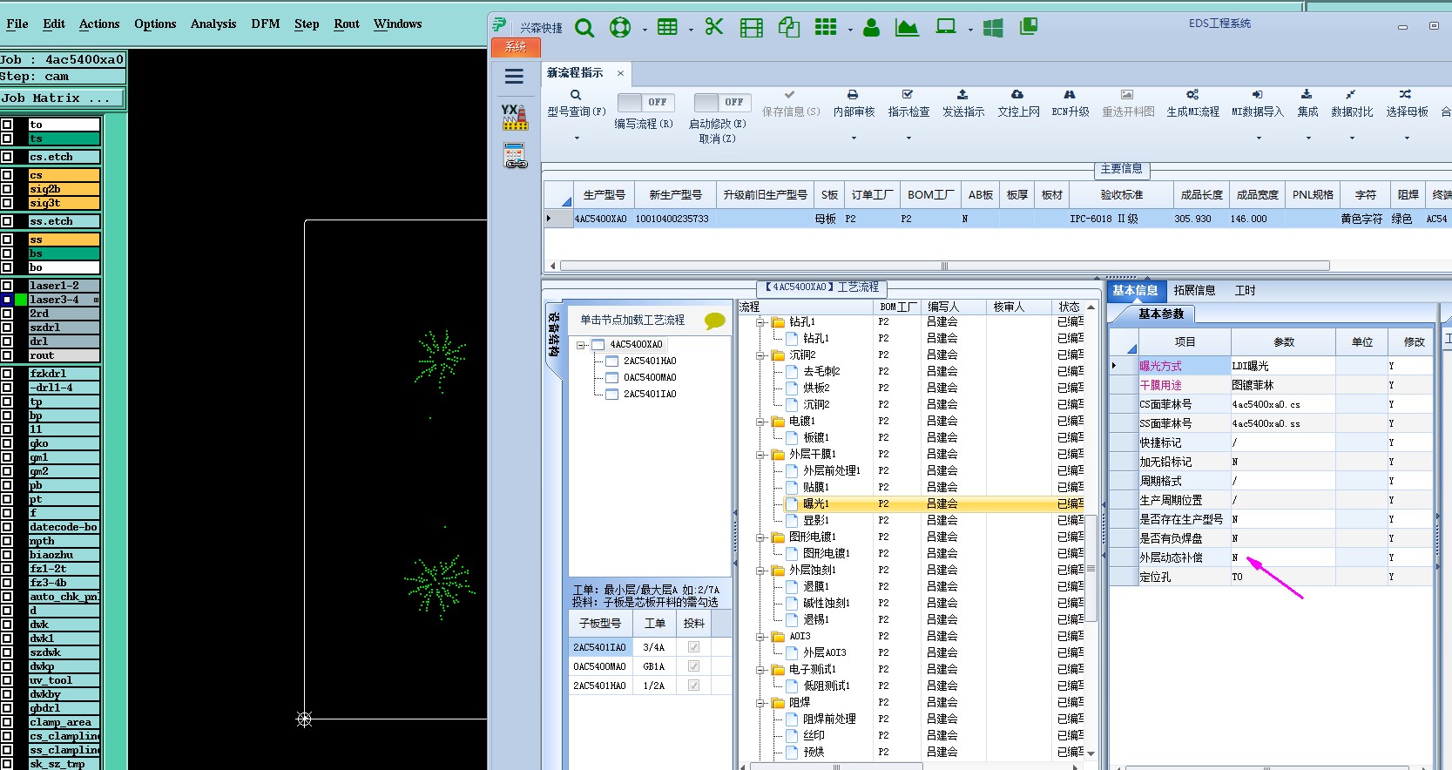Open the nine-square apps grid icon
Image resolution: width=1452 pixels, height=770 pixels.
click(826, 27)
